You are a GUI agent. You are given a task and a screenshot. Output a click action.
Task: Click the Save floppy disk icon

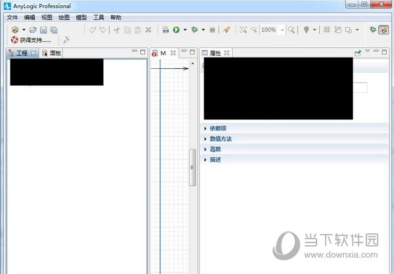(43, 30)
